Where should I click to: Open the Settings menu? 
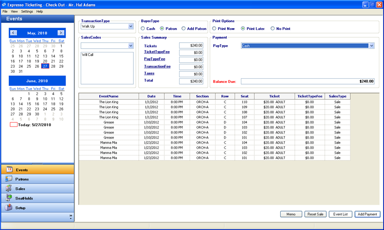27,11
